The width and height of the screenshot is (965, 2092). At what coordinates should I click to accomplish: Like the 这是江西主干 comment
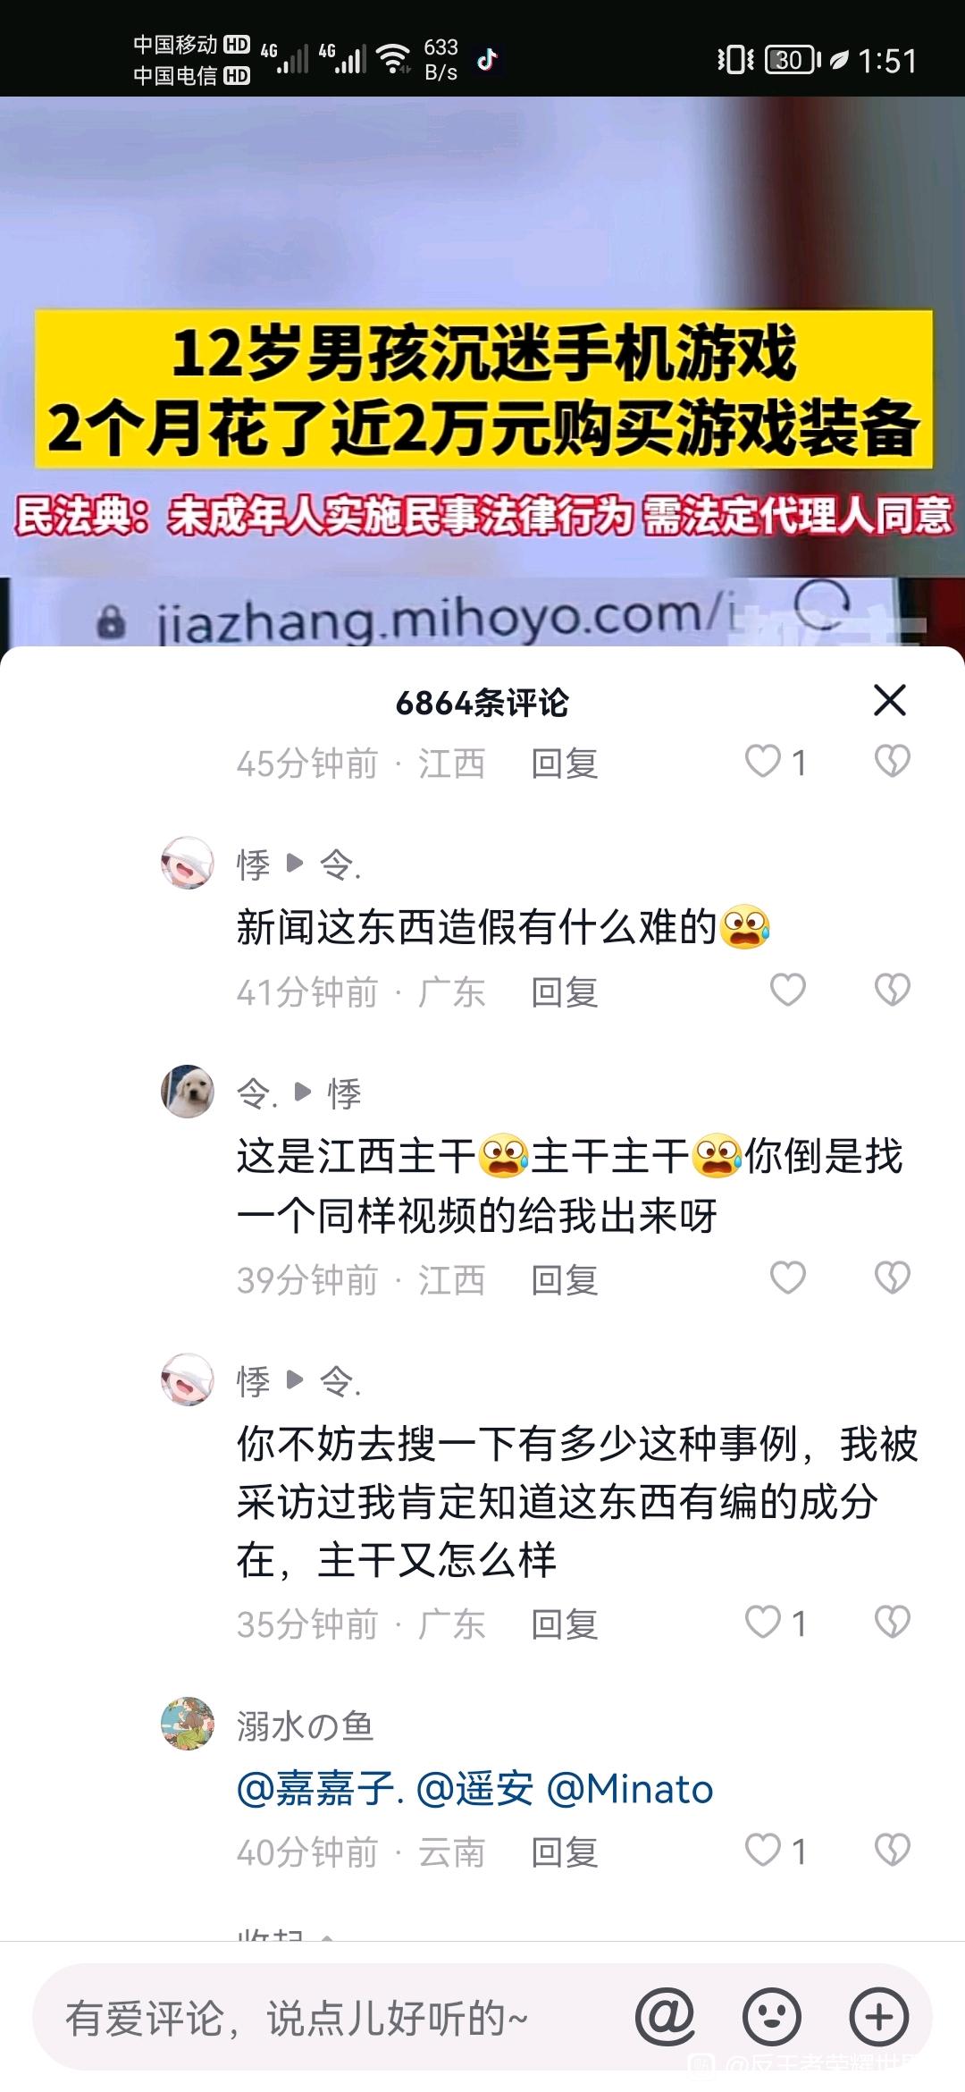click(x=788, y=1278)
